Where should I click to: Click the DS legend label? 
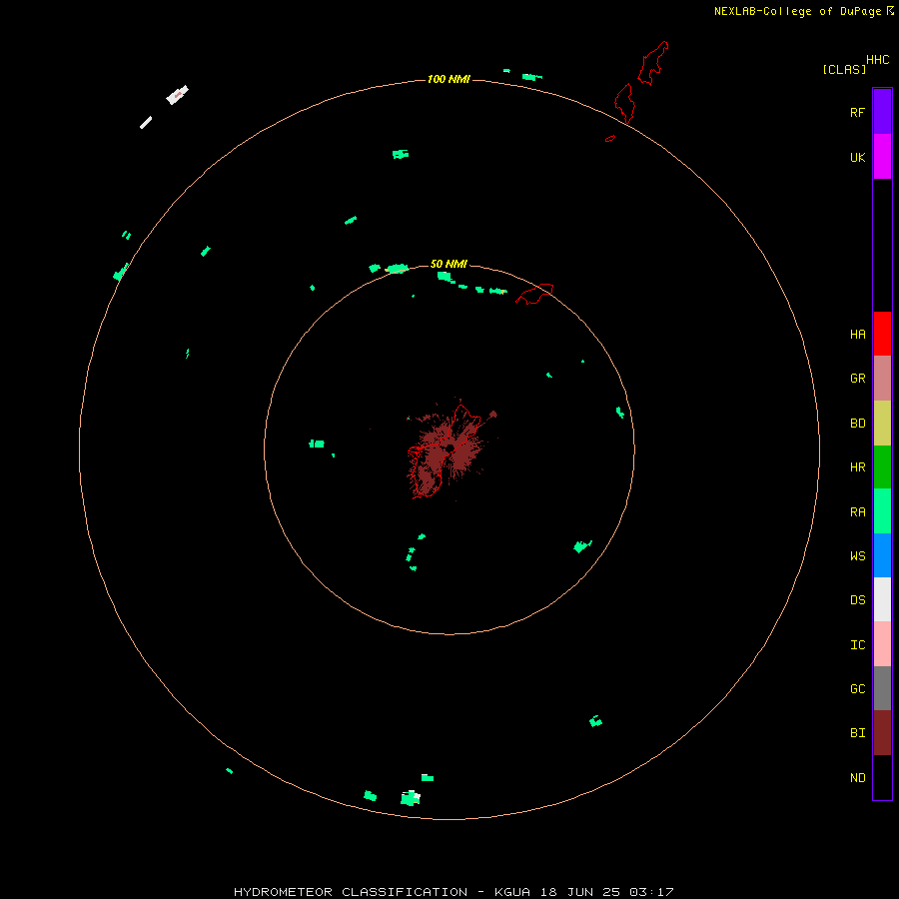pos(857,600)
